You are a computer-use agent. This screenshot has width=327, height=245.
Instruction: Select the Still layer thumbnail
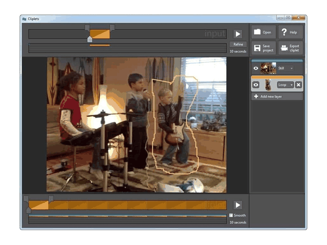[x=268, y=68]
